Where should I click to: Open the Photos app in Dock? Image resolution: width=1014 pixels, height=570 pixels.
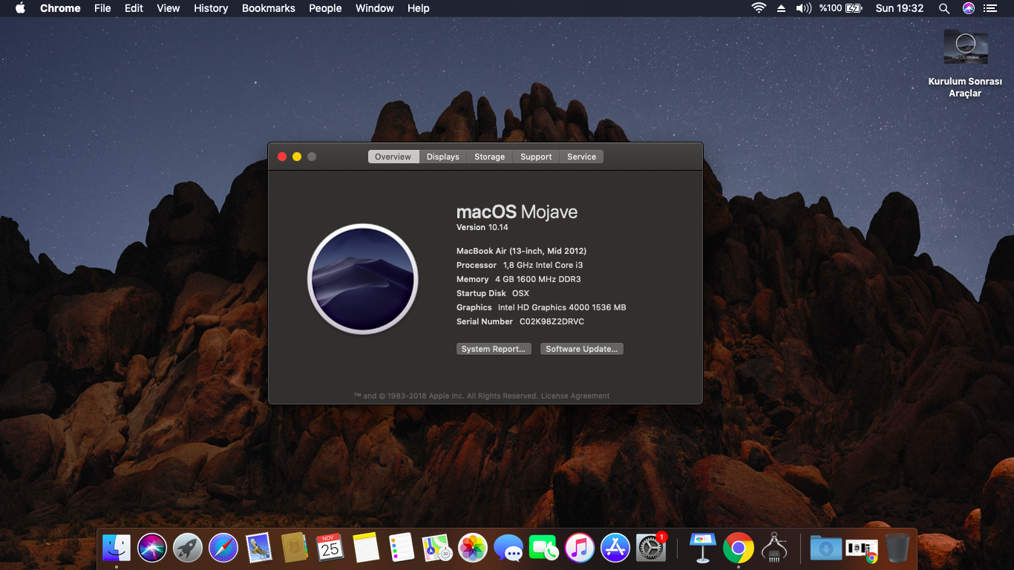click(x=473, y=548)
